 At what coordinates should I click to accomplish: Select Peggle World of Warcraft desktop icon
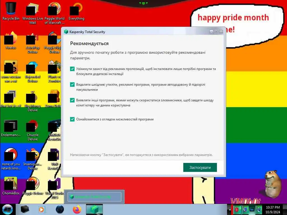click(x=54, y=13)
